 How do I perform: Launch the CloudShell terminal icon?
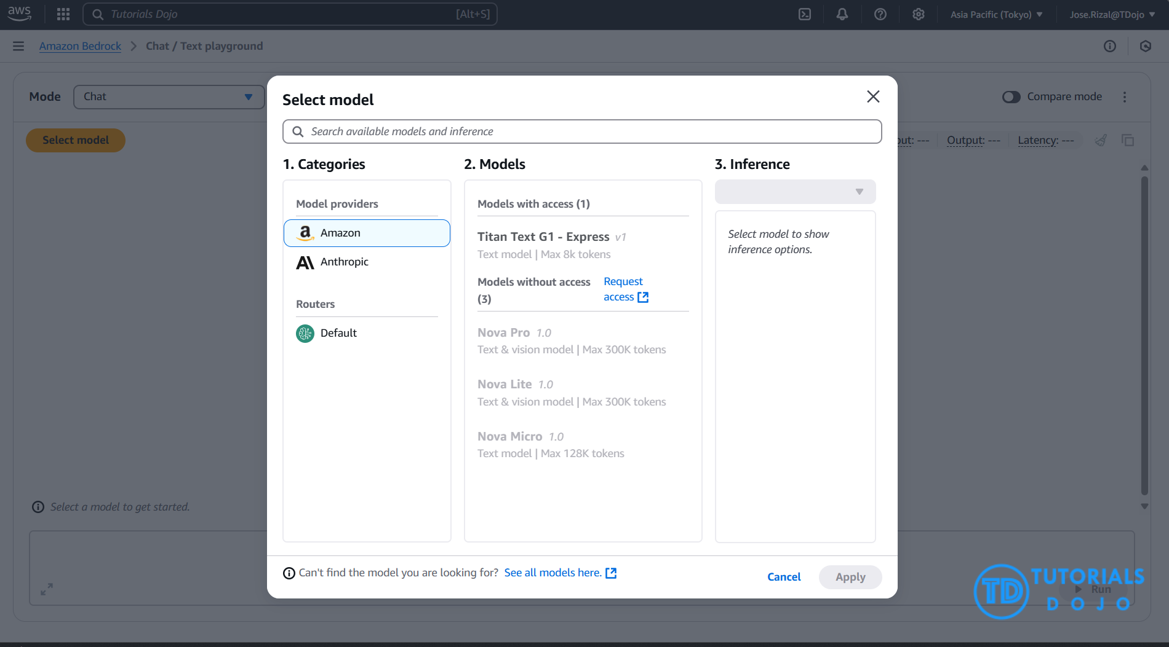click(x=805, y=14)
